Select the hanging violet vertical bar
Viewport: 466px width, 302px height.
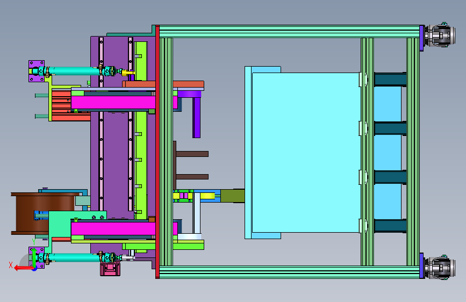(196, 117)
